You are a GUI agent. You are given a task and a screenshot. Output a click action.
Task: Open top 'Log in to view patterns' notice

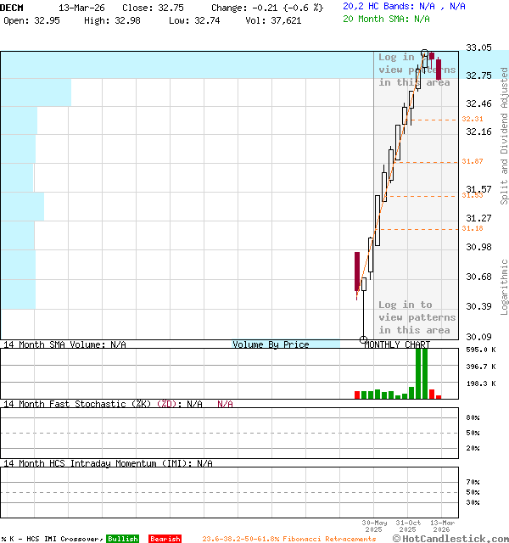click(x=417, y=70)
